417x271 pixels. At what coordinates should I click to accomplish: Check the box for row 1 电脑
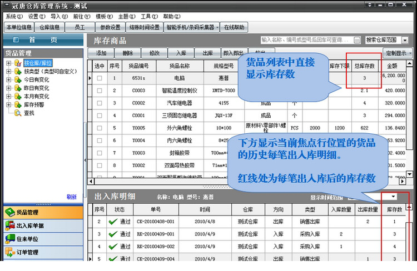(100, 78)
